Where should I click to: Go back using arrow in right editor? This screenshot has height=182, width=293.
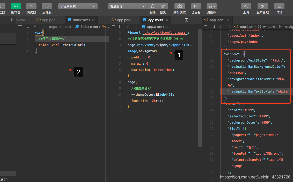tap(221, 27)
